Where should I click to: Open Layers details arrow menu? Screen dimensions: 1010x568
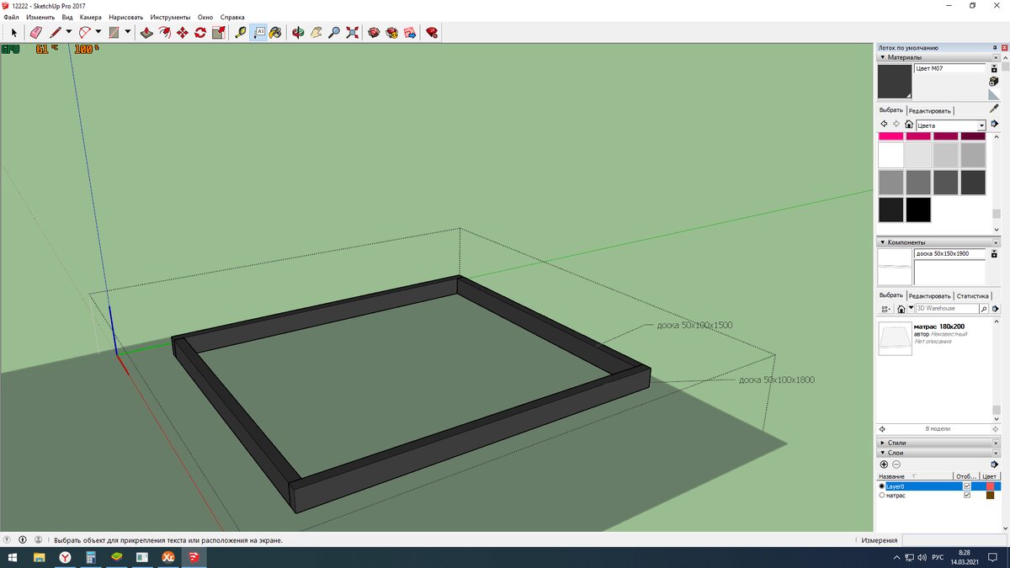pyautogui.click(x=994, y=464)
